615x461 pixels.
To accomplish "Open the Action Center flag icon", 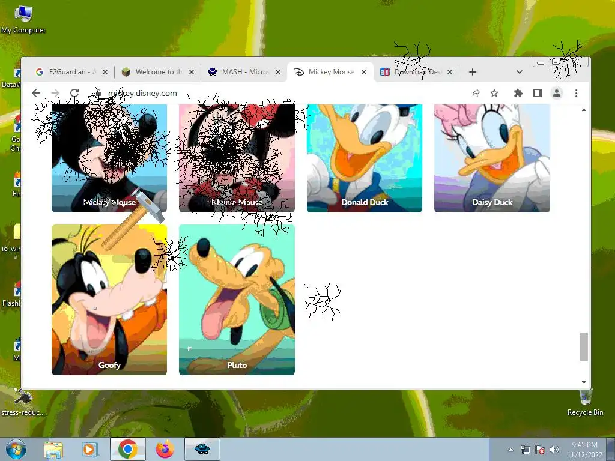I will pyautogui.click(x=540, y=450).
